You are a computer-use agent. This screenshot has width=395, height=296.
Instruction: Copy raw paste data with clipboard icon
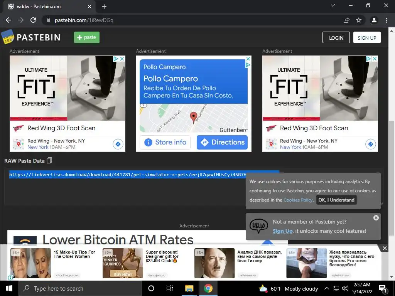[49, 160]
